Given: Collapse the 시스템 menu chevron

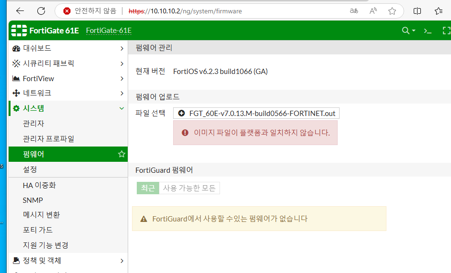Looking at the screenshot, I should pyautogui.click(x=121, y=108).
